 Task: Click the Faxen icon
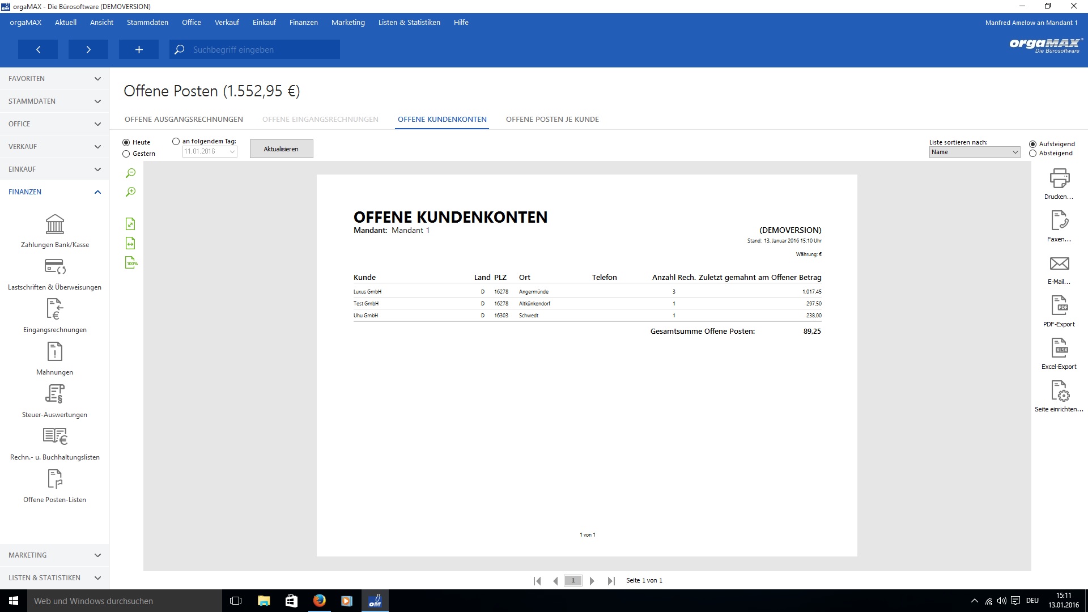(x=1059, y=220)
